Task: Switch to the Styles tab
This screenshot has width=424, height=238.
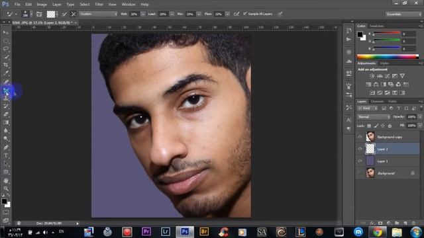Action: click(x=384, y=63)
